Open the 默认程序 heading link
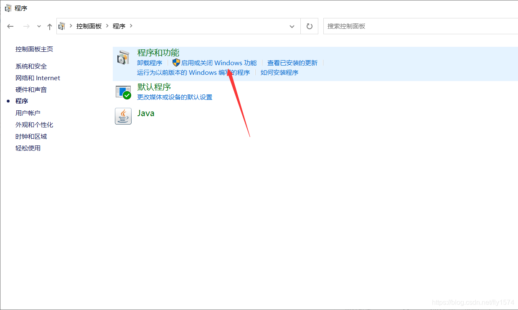 [154, 87]
